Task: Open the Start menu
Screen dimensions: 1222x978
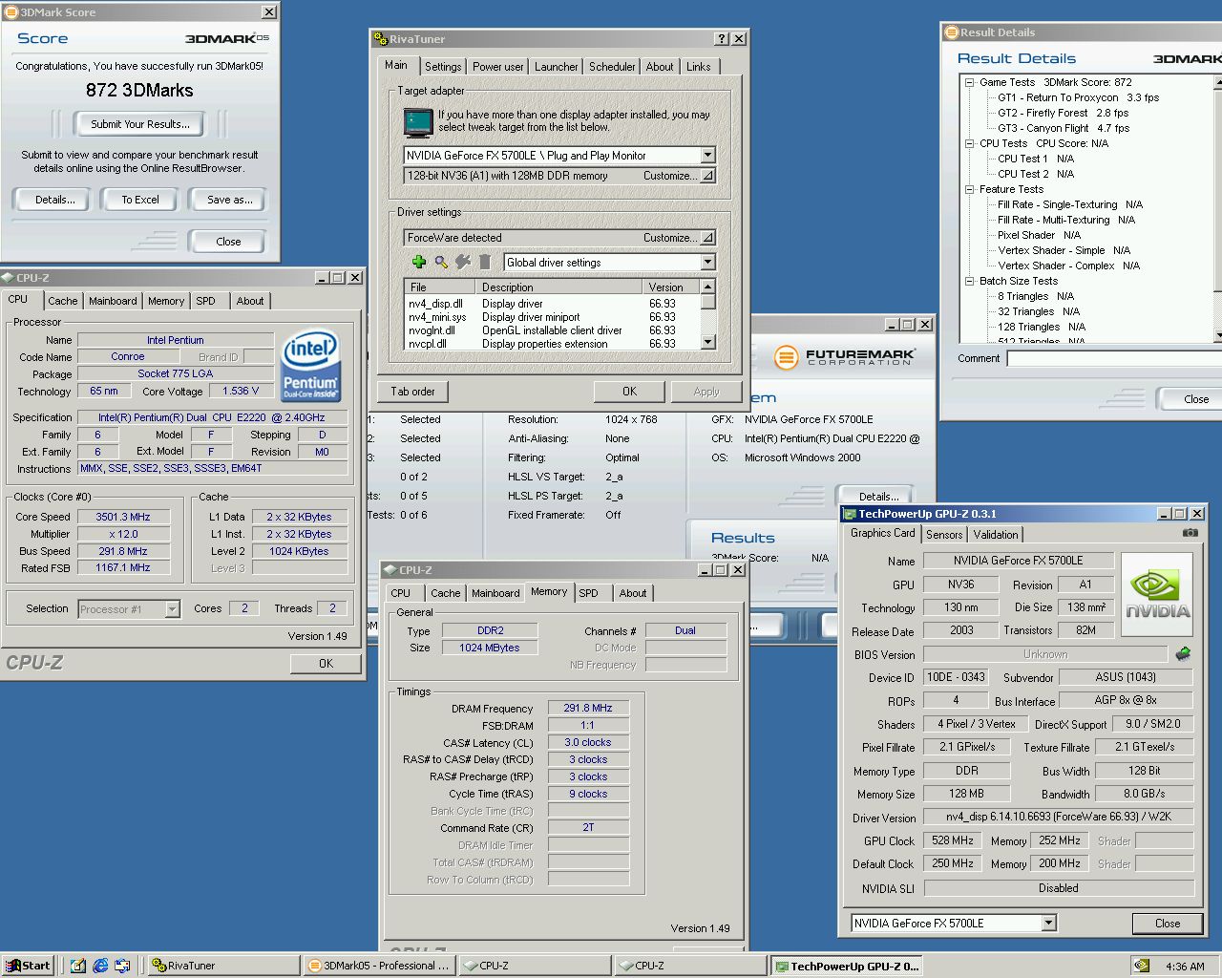Action: point(28,966)
